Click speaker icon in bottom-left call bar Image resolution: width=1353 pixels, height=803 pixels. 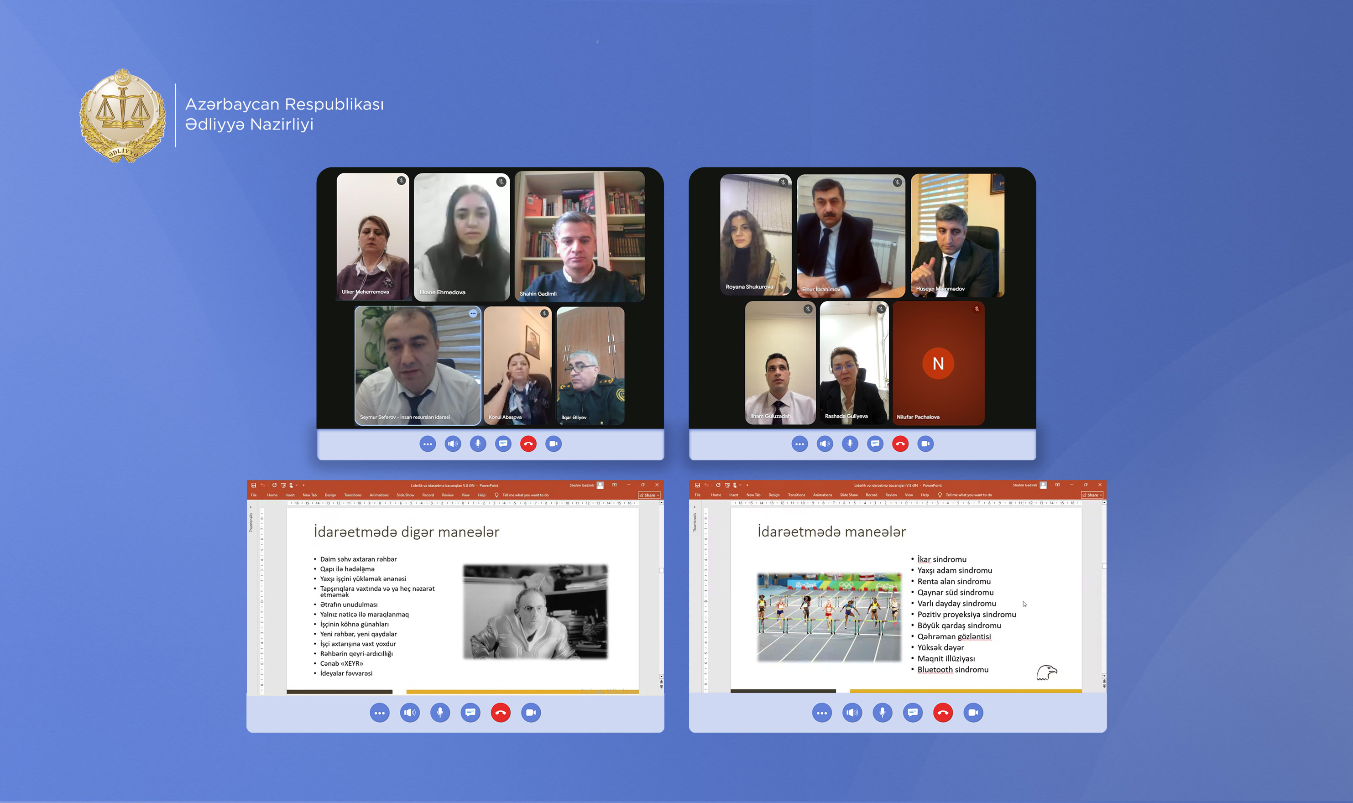tap(410, 713)
